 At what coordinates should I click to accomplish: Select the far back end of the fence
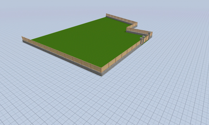107,15
